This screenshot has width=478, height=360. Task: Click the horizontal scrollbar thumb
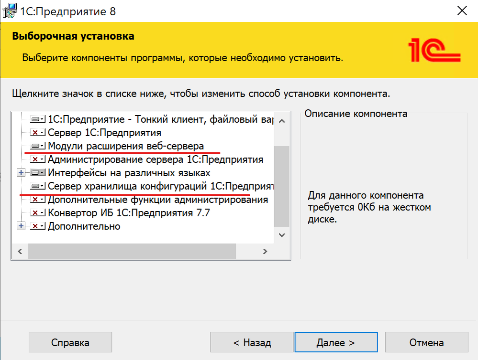(x=132, y=251)
